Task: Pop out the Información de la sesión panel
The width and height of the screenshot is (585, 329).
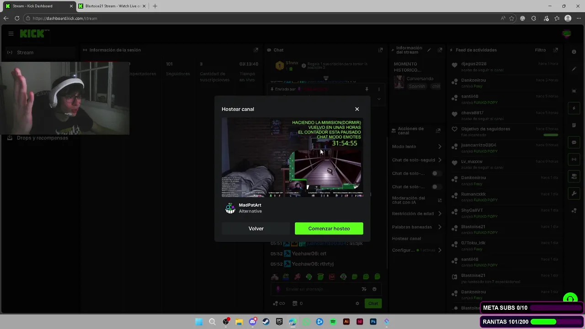Action: coord(256,50)
